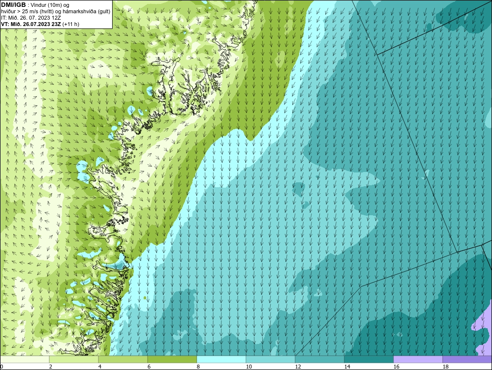Click the legend scale label '4'
Screen dimensions: 492x370
point(100,367)
